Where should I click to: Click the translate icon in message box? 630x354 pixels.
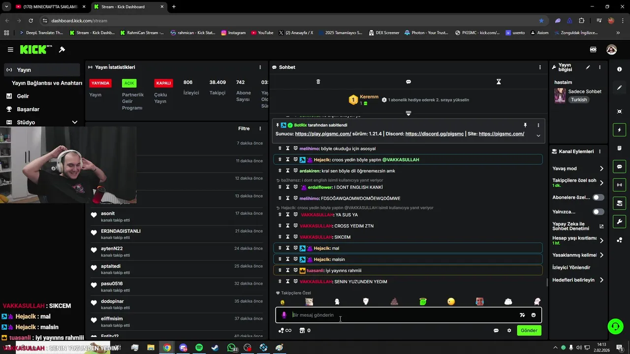pyautogui.click(x=522, y=315)
